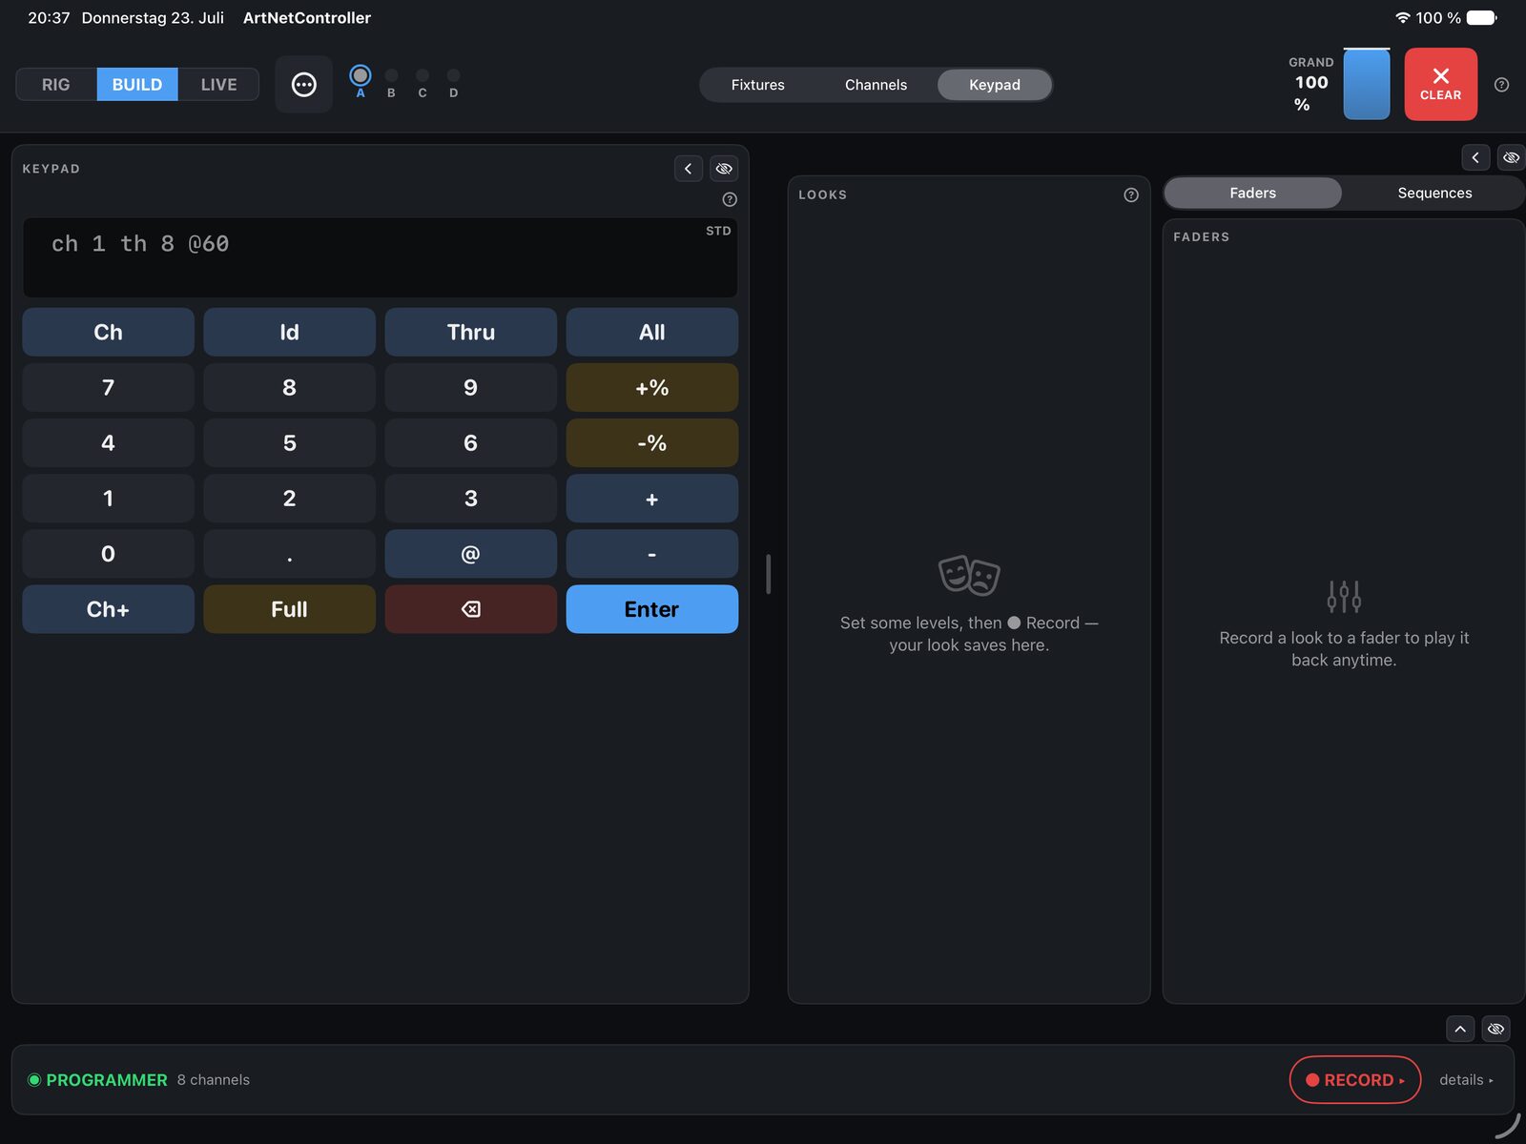The height and width of the screenshot is (1144, 1526).
Task: Hide the Keypad panel with eye icon
Action: [724, 169]
